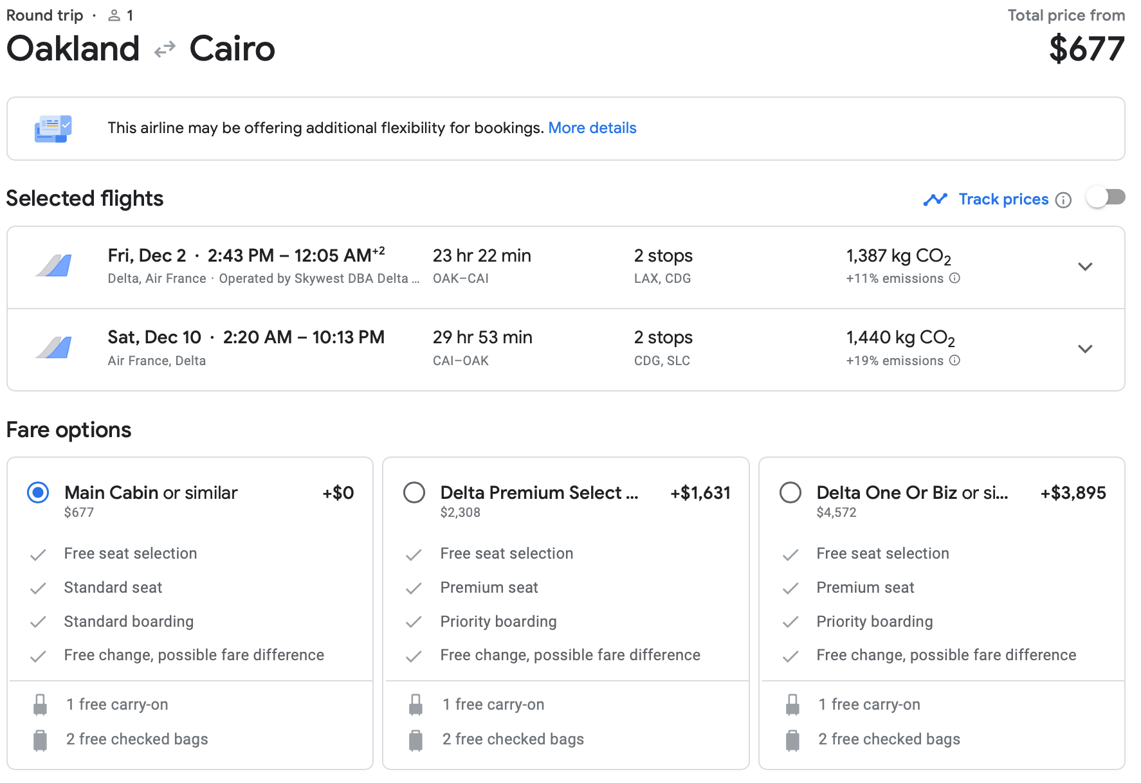Image resolution: width=1141 pixels, height=783 pixels.
Task: Select Main Cabin or similar fare
Action: coord(38,493)
